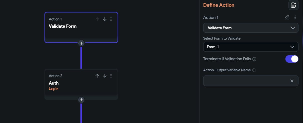
Task: Click the Log In label on Auth card
Action: (53, 89)
